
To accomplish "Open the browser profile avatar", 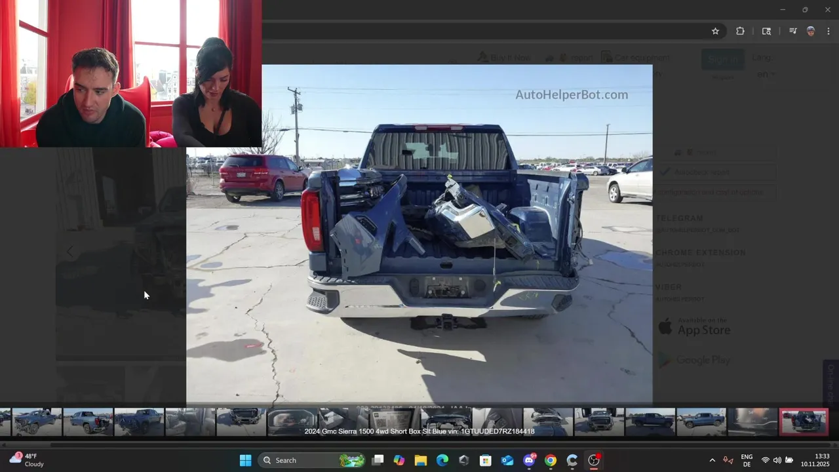I will coord(811,31).
